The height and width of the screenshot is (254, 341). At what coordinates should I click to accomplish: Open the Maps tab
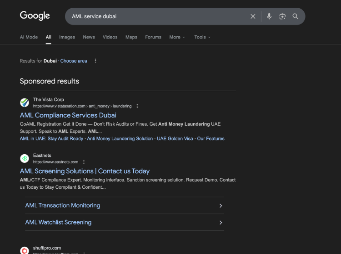coord(131,37)
